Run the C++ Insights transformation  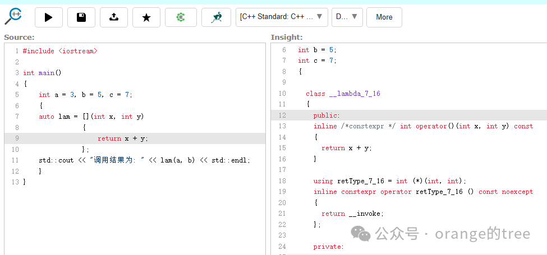click(x=48, y=17)
